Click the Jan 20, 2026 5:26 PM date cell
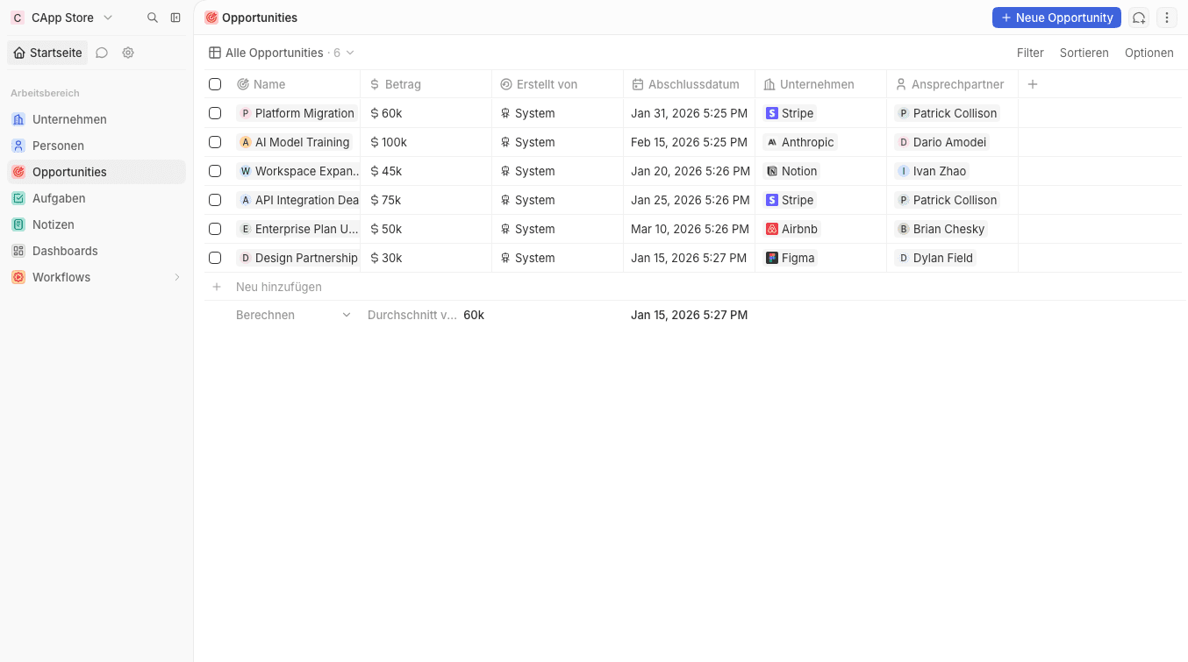 [690, 171]
